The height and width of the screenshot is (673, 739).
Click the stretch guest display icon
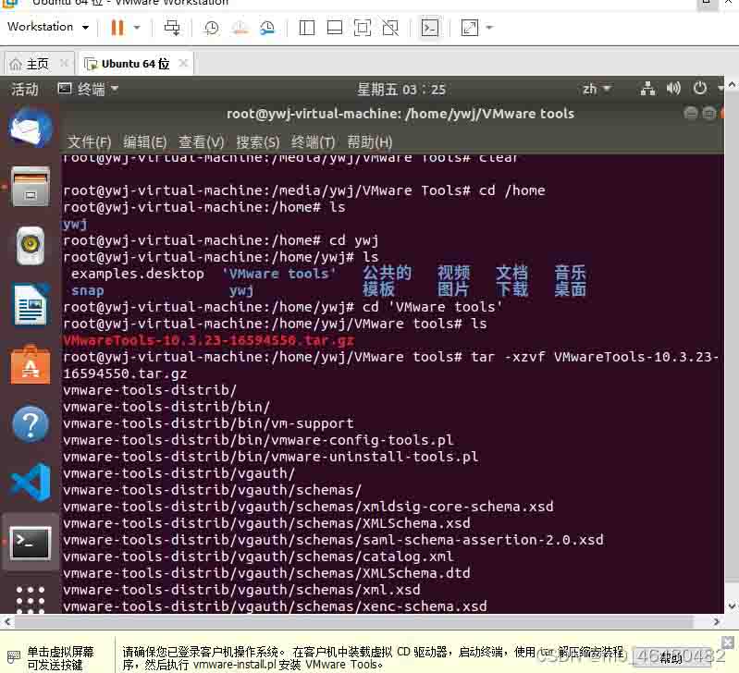(470, 28)
